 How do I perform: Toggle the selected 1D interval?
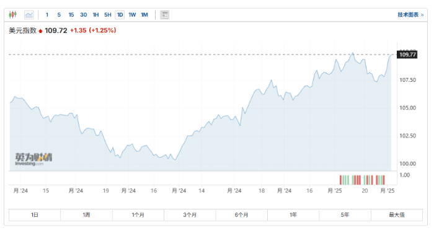click(x=120, y=15)
